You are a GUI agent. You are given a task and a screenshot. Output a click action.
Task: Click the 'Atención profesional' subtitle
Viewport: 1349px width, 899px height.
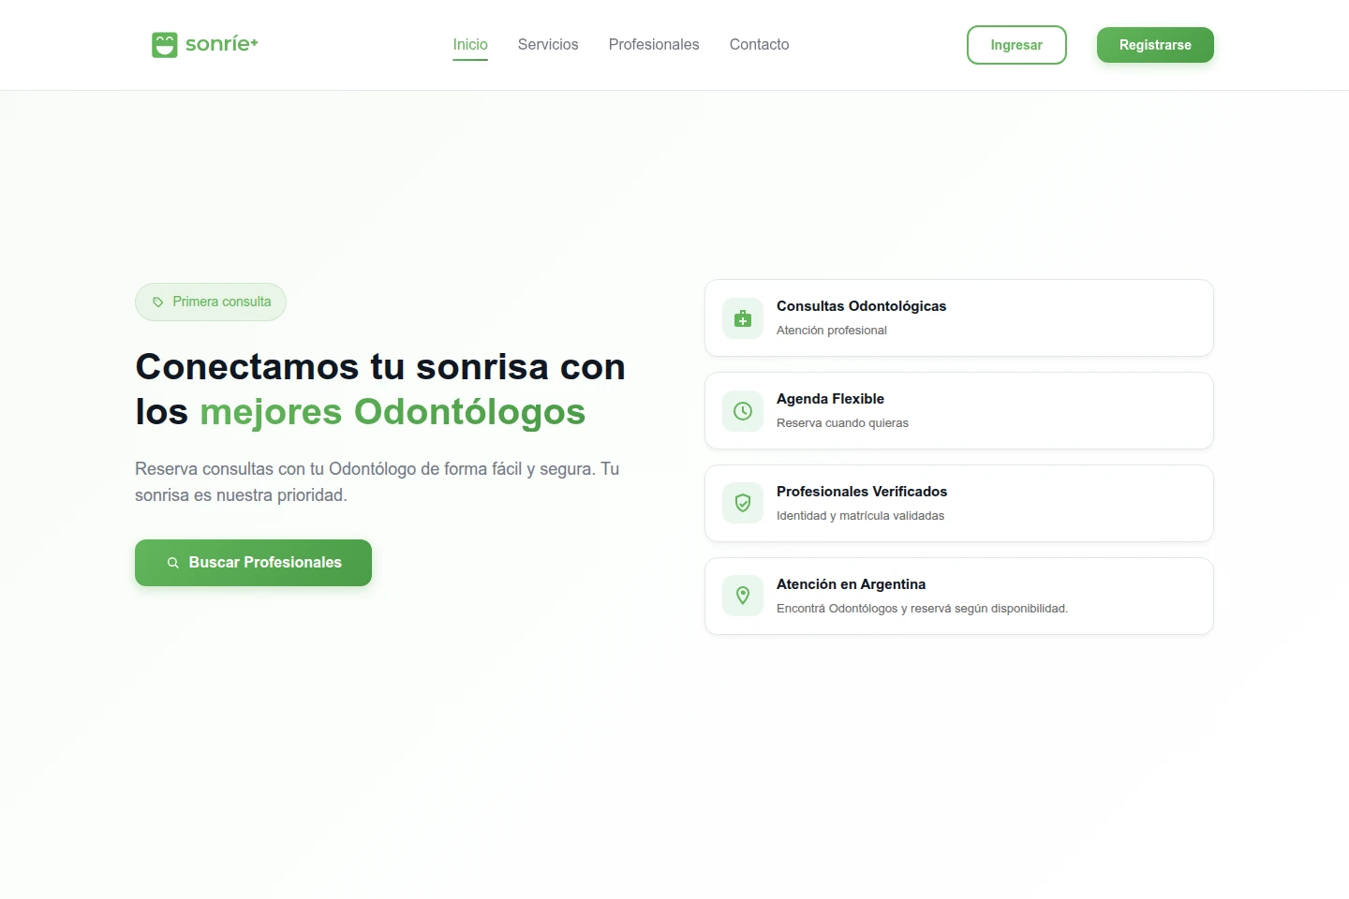(x=832, y=331)
